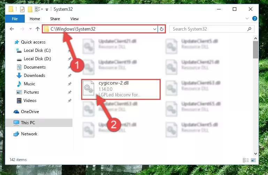This screenshot has height=175, width=268.
Task: Click the 1.14.0.0 version text
Action: click(106, 89)
